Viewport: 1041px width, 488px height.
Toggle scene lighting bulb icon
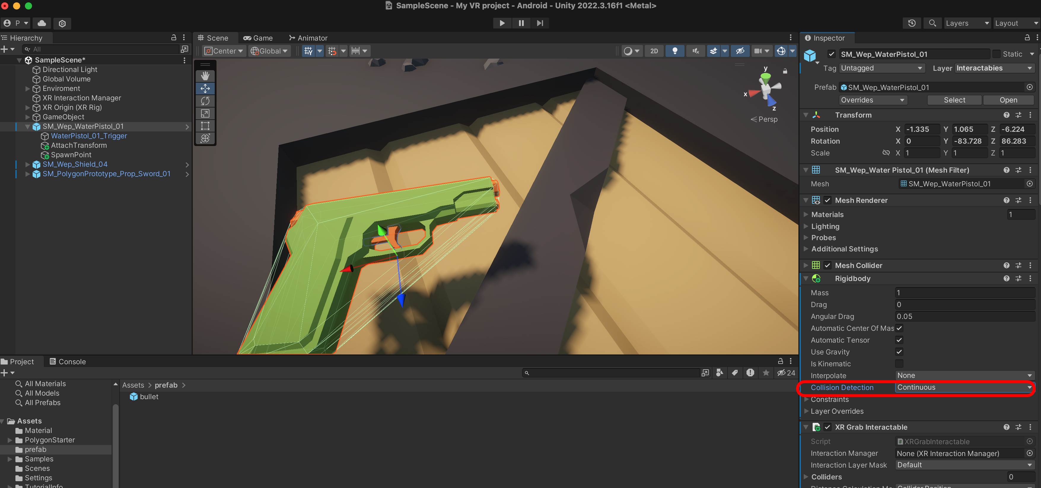click(x=674, y=51)
